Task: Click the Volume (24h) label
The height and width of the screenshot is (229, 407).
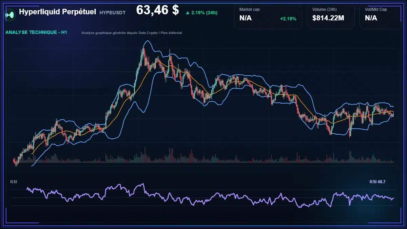Action: [x=325, y=9]
